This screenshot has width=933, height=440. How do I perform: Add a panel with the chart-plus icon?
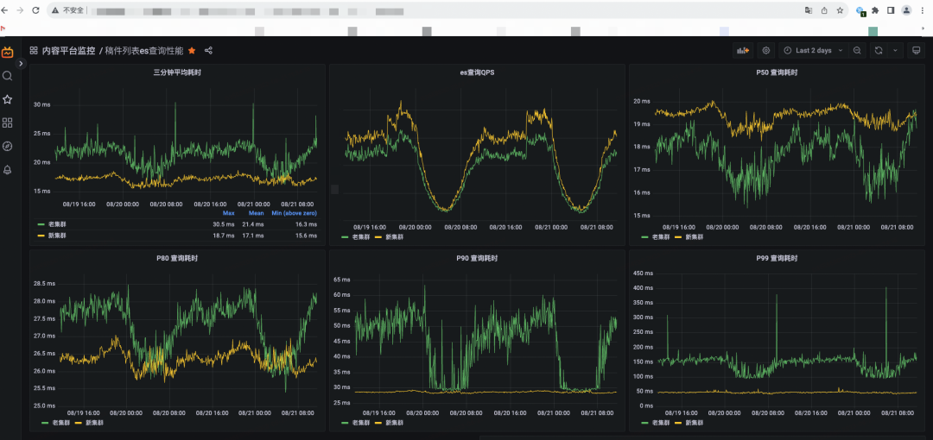[x=743, y=51]
